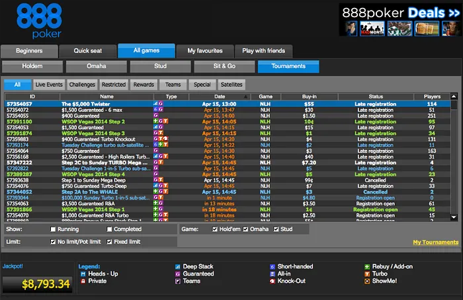The width and height of the screenshot is (463, 300).
Task: Open the Quick seat tab
Action: coord(88,51)
